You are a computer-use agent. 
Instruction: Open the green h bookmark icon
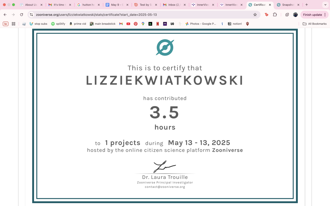[x=150, y=24]
